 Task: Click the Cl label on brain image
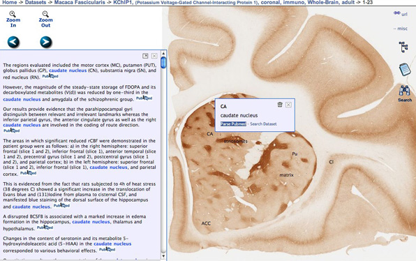pos(331,162)
